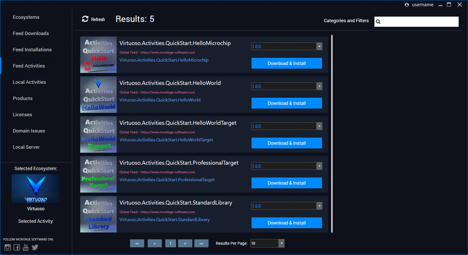
Task: Select the HelloWorld activity thumbnail
Action: tap(98, 95)
